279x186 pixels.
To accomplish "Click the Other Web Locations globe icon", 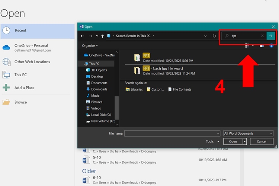I will click(x=6, y=62).
